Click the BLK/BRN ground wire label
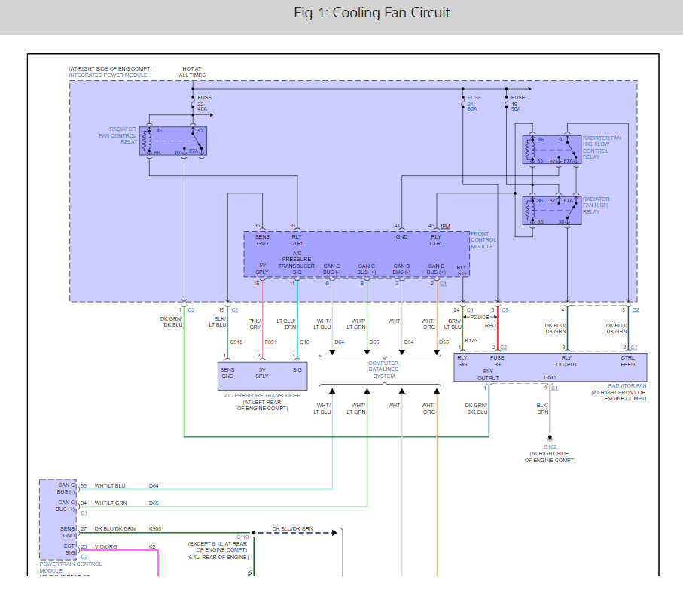 [542, 409]
